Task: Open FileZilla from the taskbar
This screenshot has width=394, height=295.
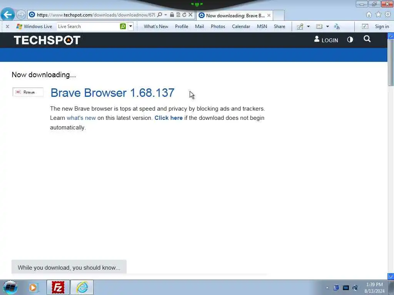Action: pos(58,287)
